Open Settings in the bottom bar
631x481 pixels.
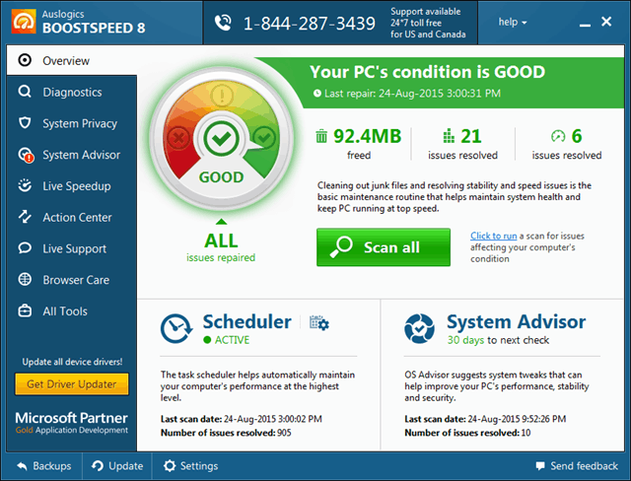click(190, 465)
